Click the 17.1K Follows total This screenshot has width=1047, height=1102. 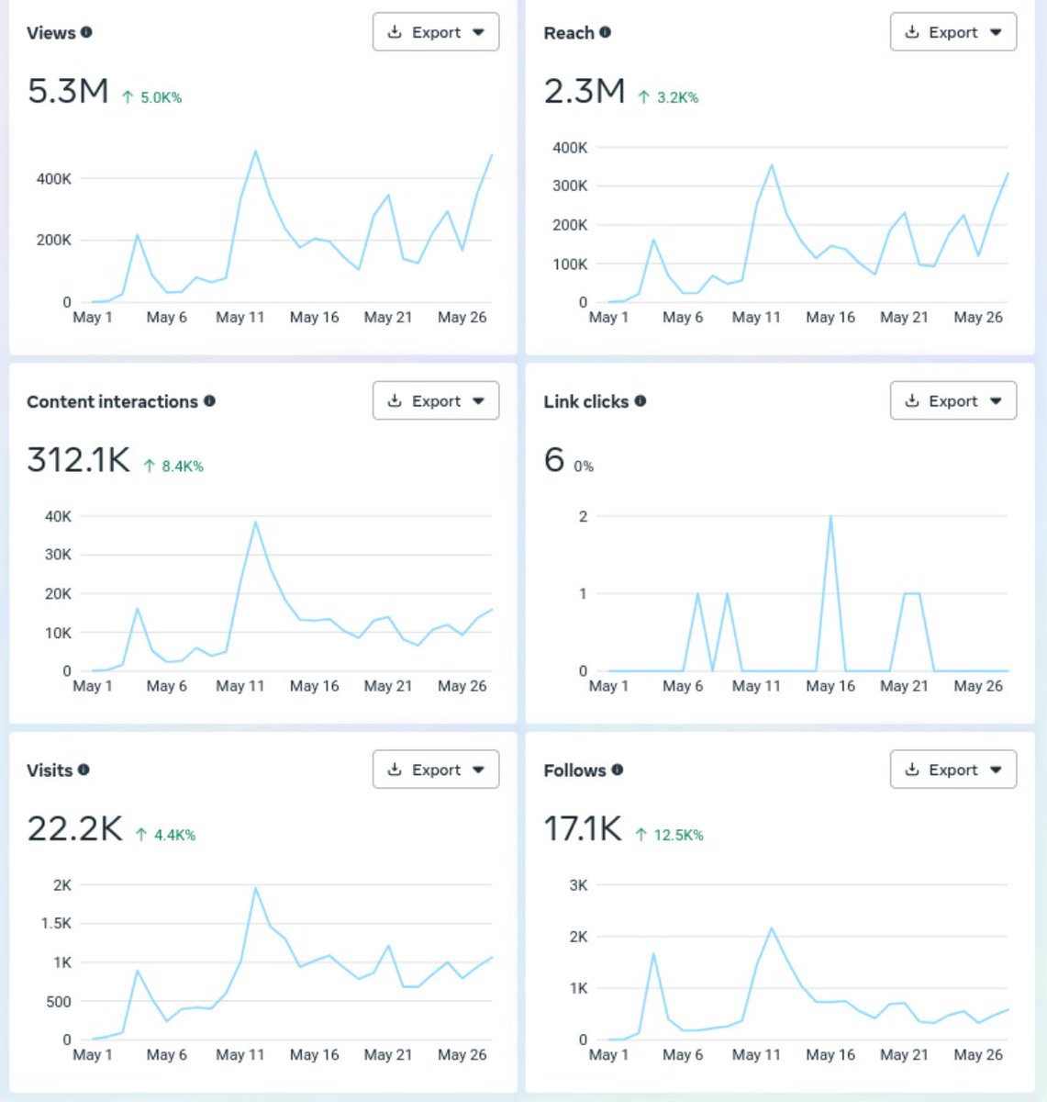click(583, 828)
